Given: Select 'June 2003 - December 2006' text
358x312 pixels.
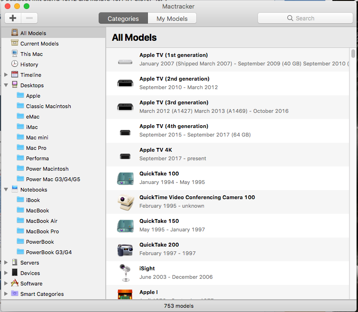Looking at the screenshot, I should [x=176, y=277].
